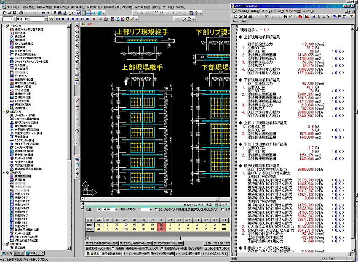Open the 位置 MG1 MJ01 dropdown
Viewport: 358px width, 262px height.
(116, 209)
